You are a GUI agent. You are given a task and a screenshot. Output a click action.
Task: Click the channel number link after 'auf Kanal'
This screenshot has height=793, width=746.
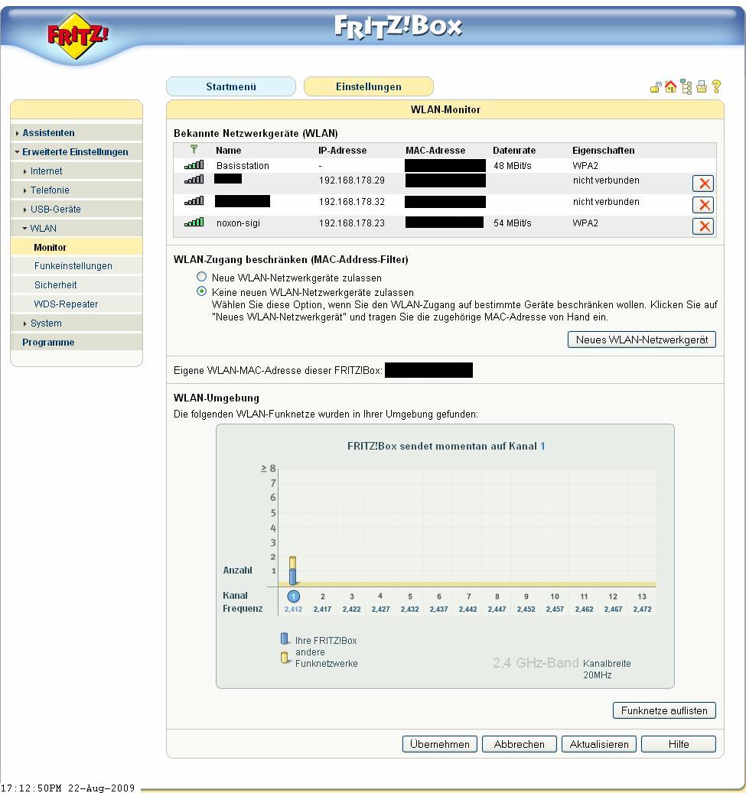542,446
